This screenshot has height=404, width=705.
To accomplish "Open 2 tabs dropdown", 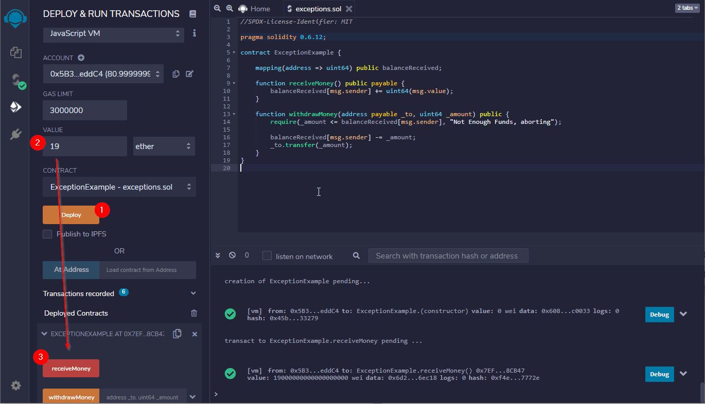I will point(688,8).
